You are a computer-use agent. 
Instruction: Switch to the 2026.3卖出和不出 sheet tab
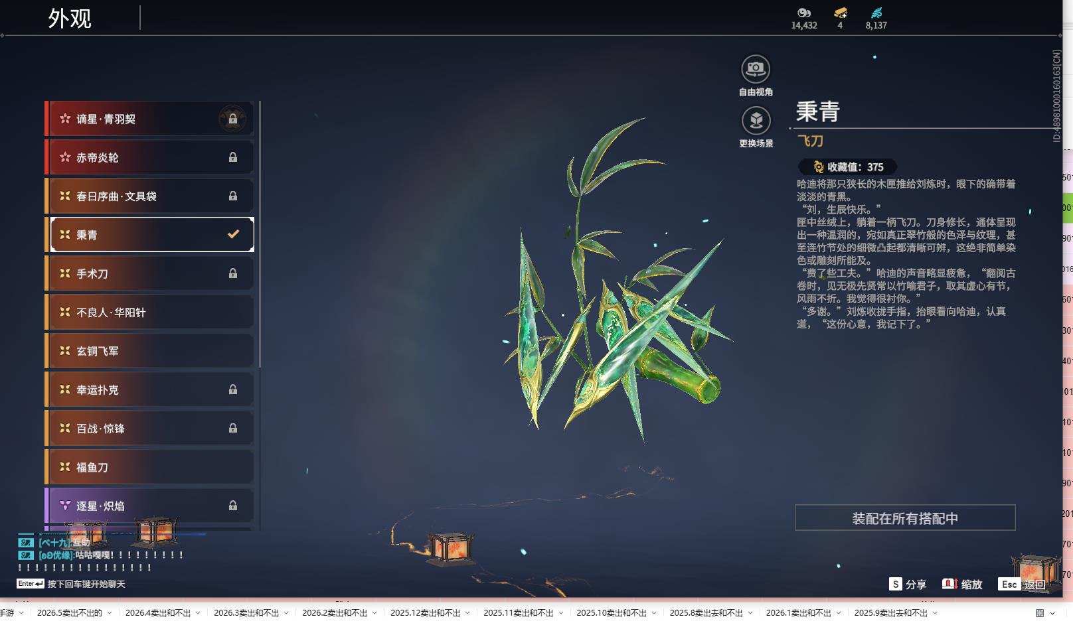[x=246, y=612]
